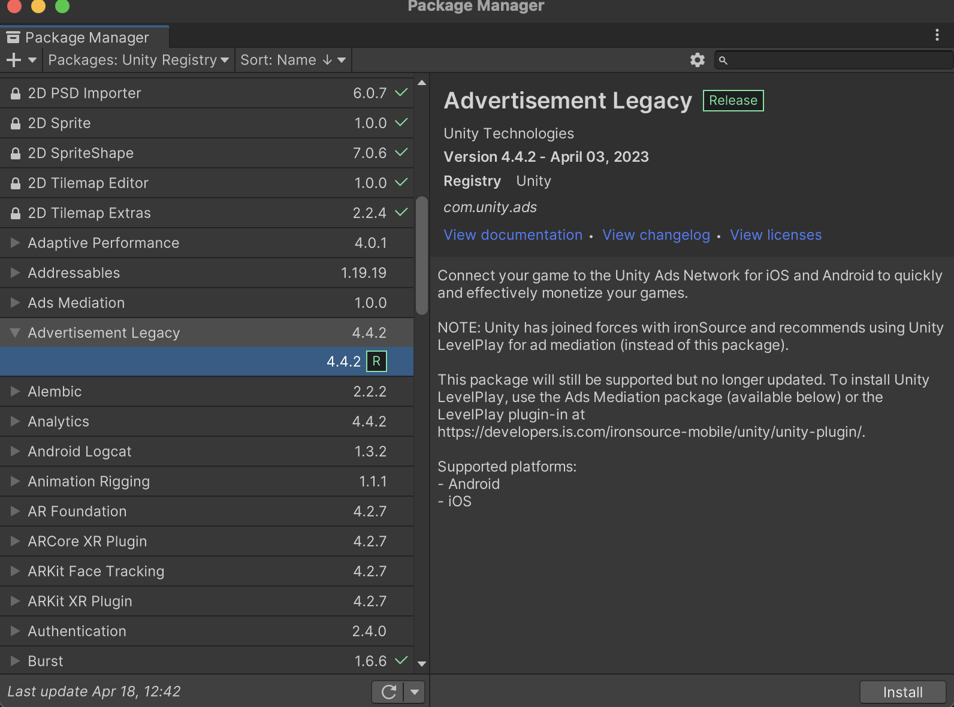Click the lock icon beside 2D Tilemap Editor
The width and height of the screenshot is (954, 707).
tap(16, 183)
